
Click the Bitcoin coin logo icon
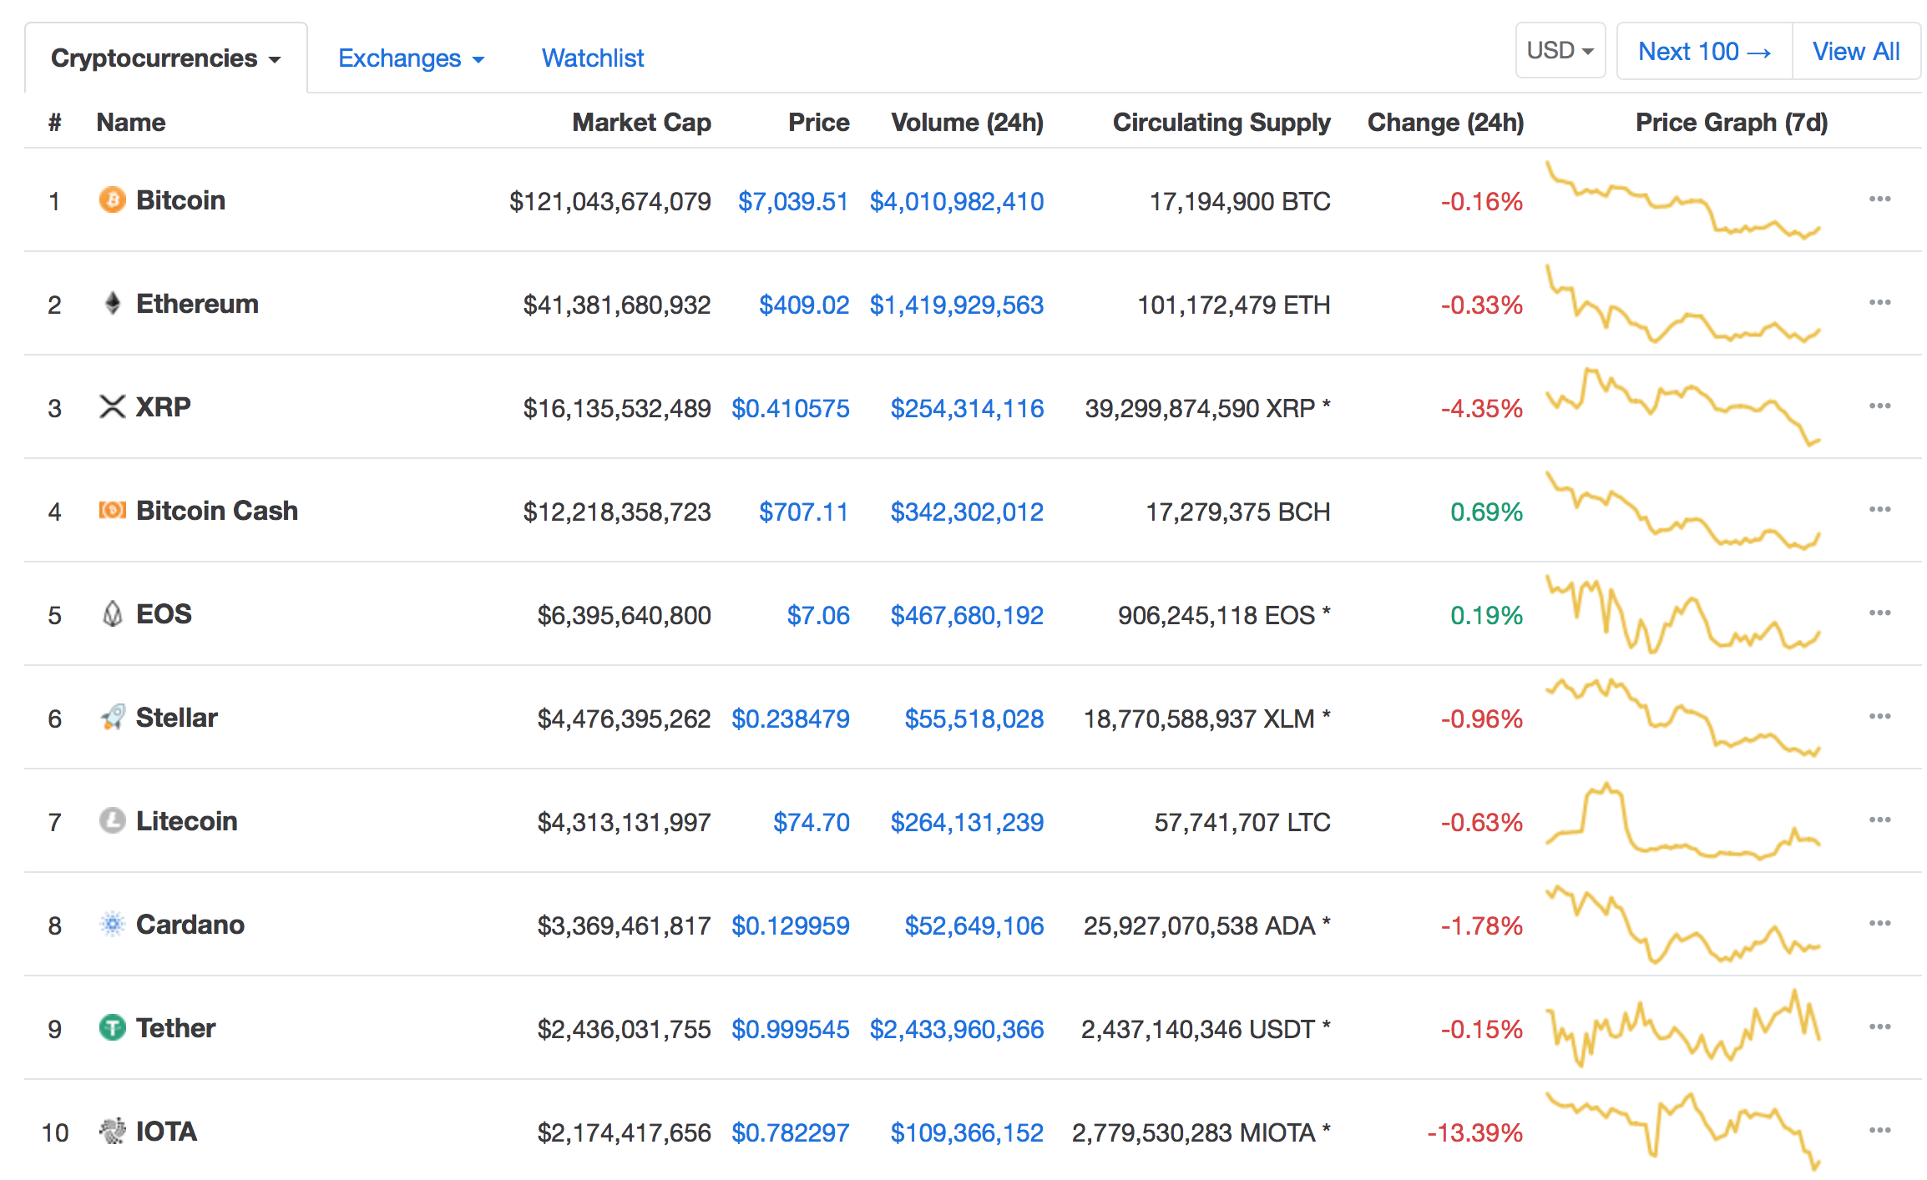click(x=113, y=200)
